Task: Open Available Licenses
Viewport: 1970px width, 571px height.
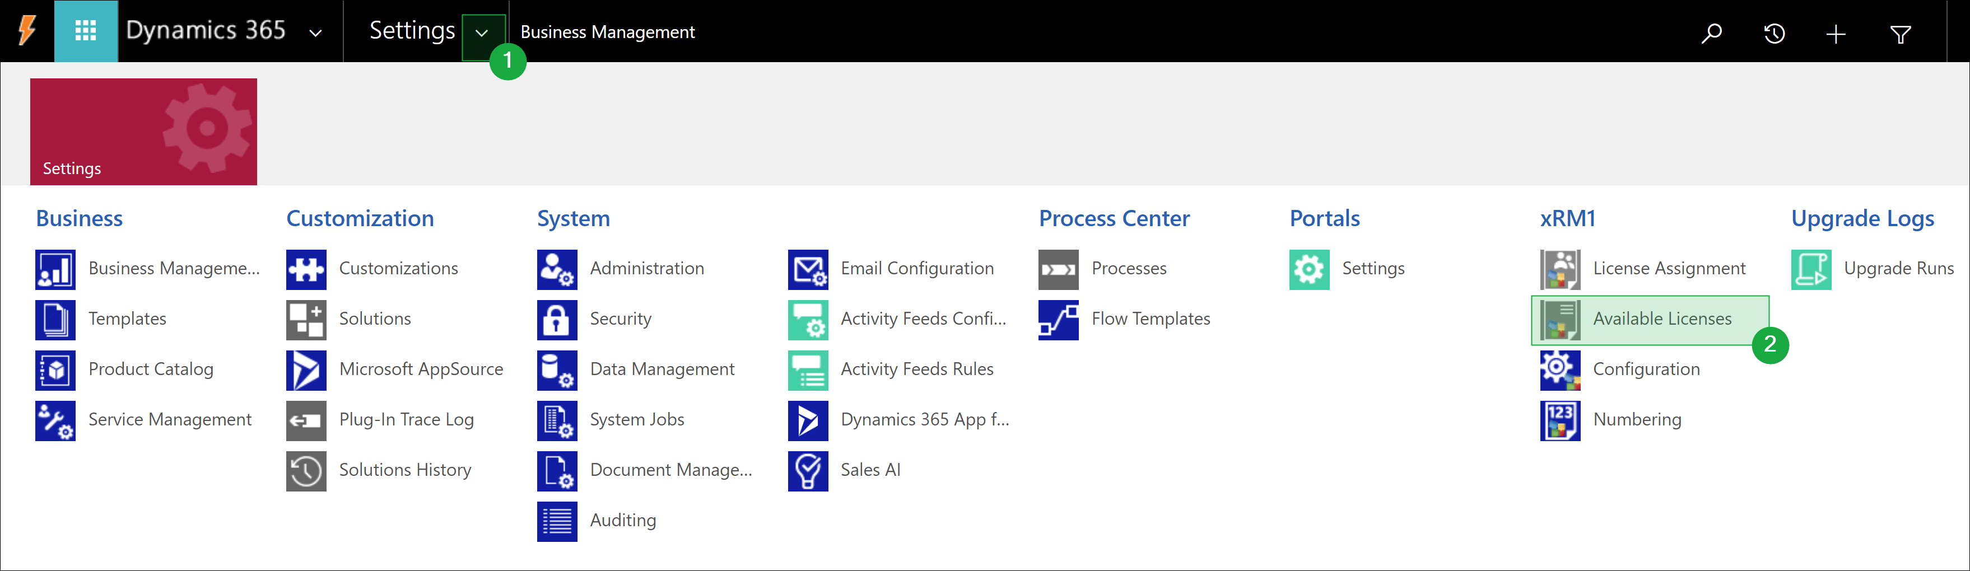Action: tap(1662, 319)
